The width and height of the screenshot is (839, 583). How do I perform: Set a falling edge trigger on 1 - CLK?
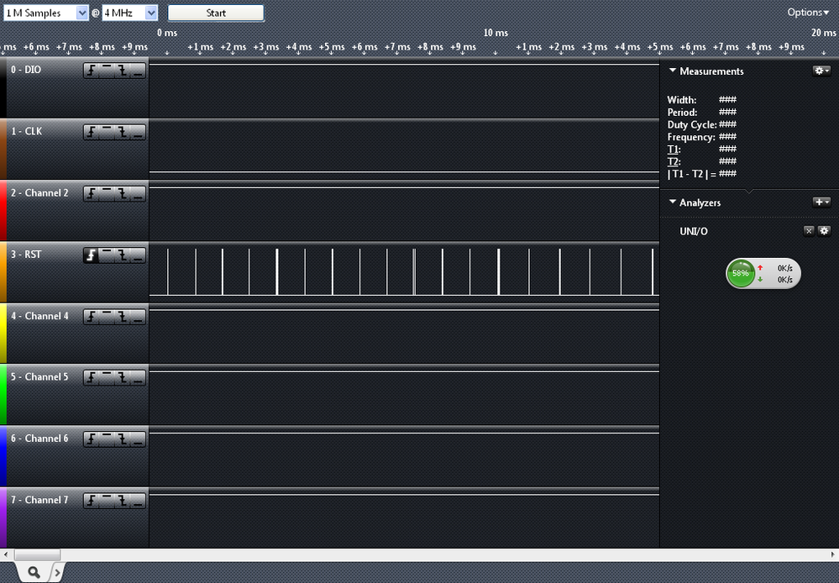[123, 131]
